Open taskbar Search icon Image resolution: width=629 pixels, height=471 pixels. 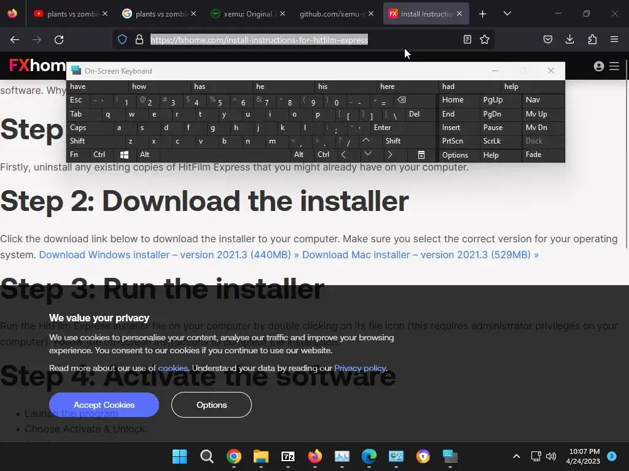(206, 456)
